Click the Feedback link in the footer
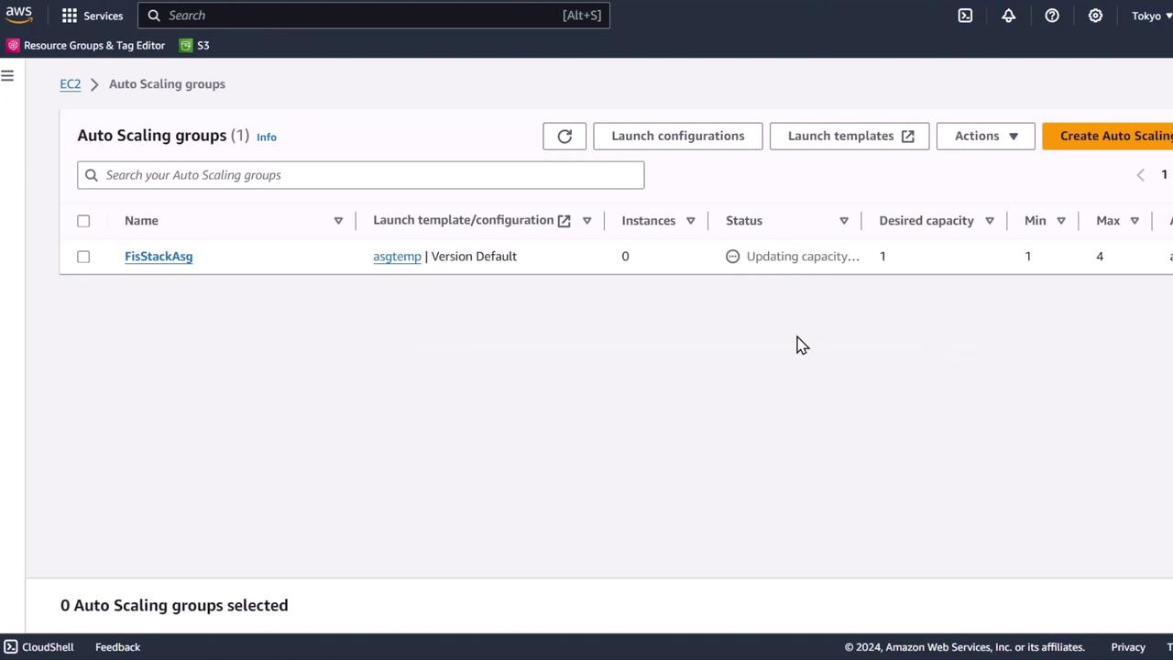1173x660 pixels. pos(117,647)
